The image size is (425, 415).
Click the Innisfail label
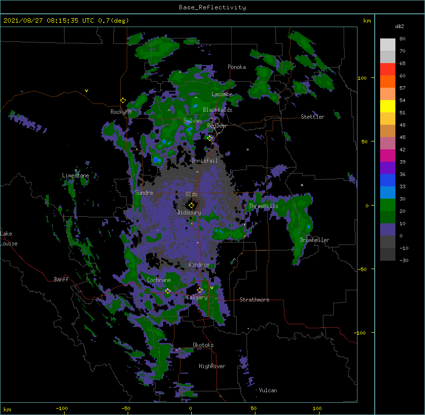205,161
